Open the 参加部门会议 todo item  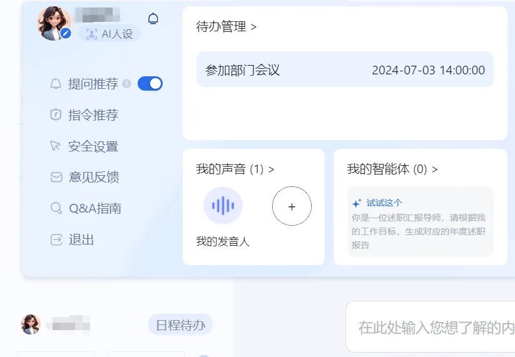(x=344, y=70)
